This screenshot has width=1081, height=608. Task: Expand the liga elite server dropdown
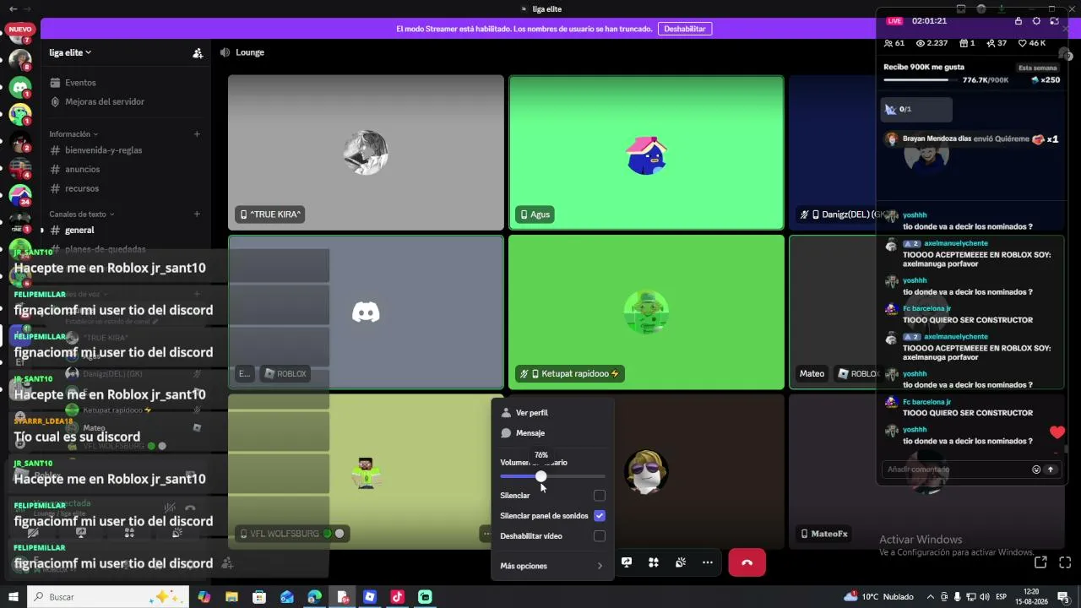[70, 52]
